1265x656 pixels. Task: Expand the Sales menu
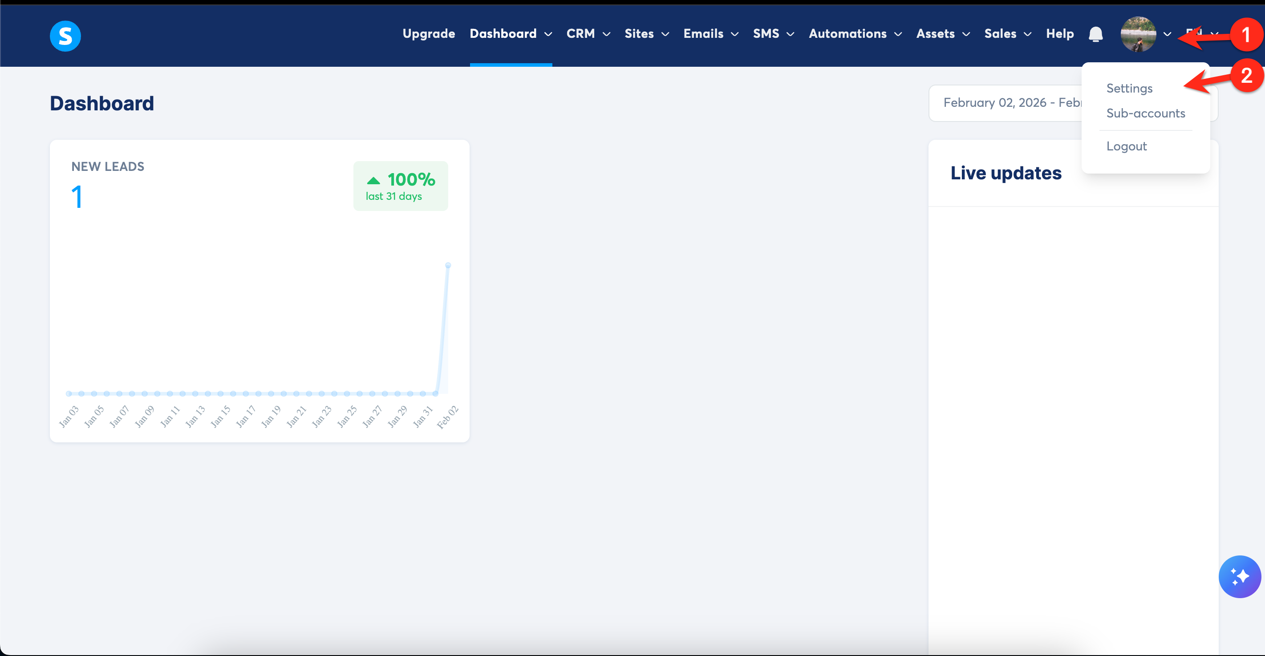[x=1007, y=34]
